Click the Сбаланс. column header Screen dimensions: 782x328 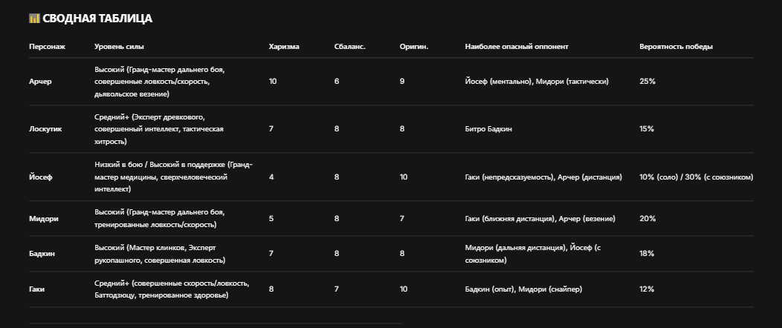(350, 47)
